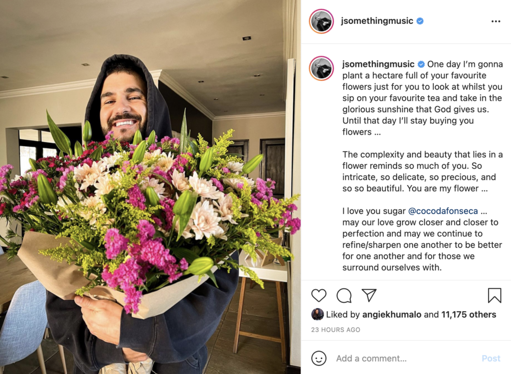Open jsomethingmusic profile picture in header
The image size is (511, 374).
321,21
